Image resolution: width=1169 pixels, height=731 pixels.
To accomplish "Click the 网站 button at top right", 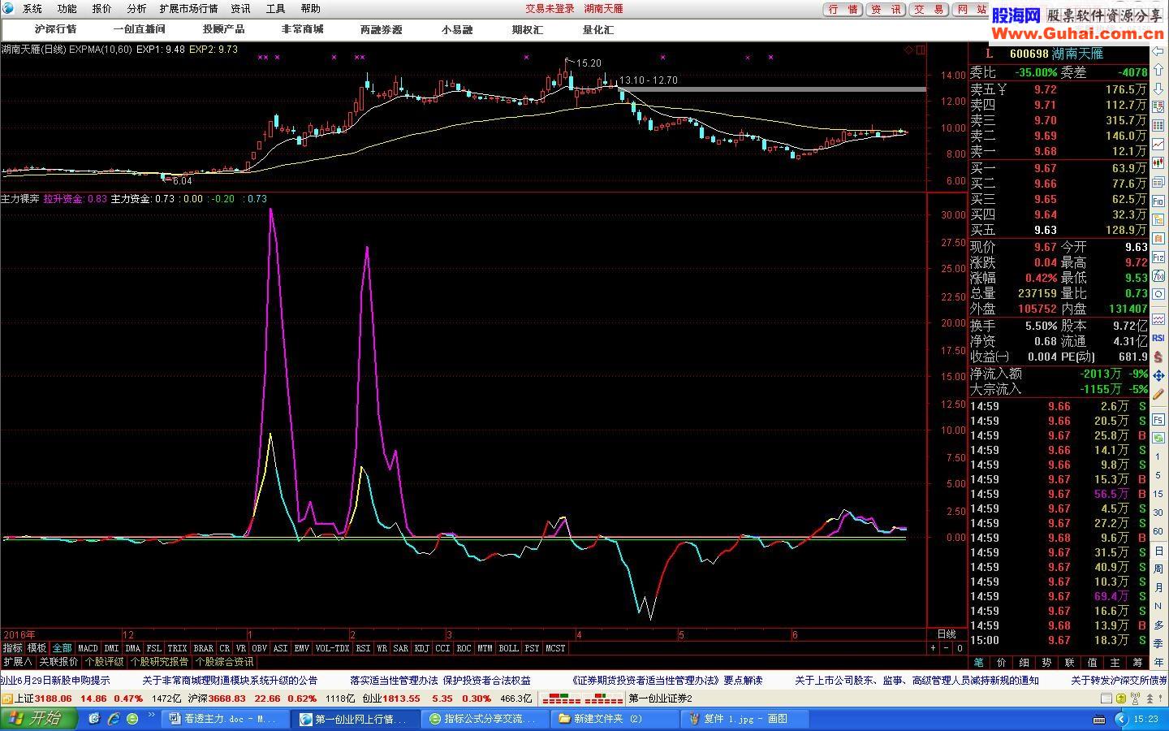I will (x=970, y=10).
